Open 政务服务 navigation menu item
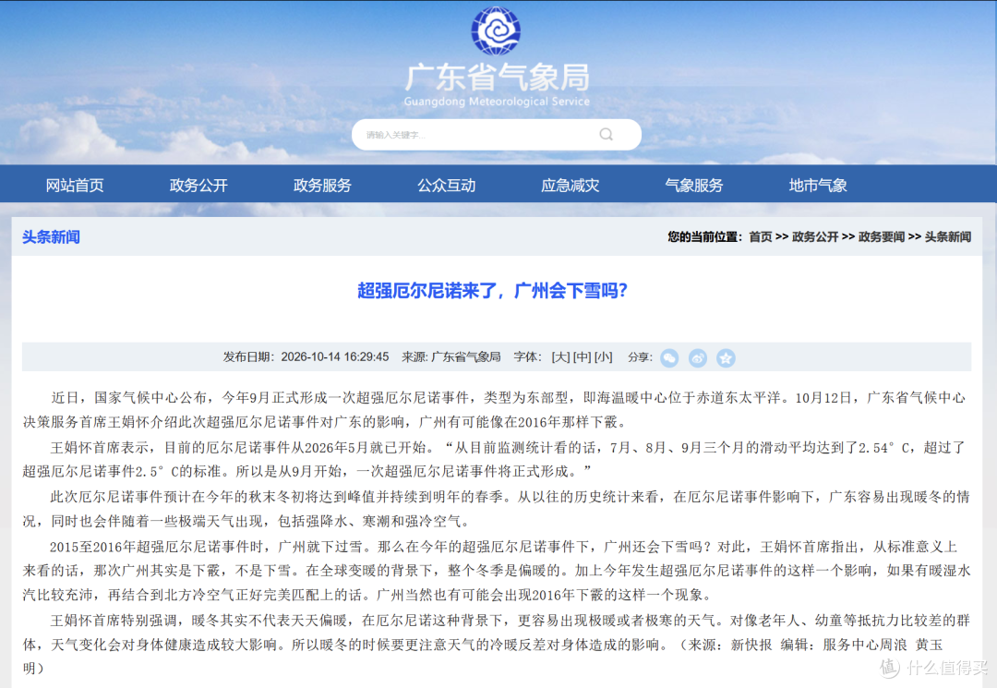 [322, 185]
